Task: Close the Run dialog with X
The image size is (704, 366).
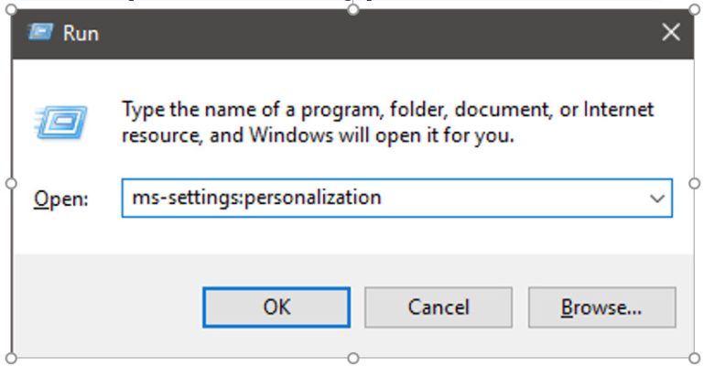Action: tap(671, 32)
